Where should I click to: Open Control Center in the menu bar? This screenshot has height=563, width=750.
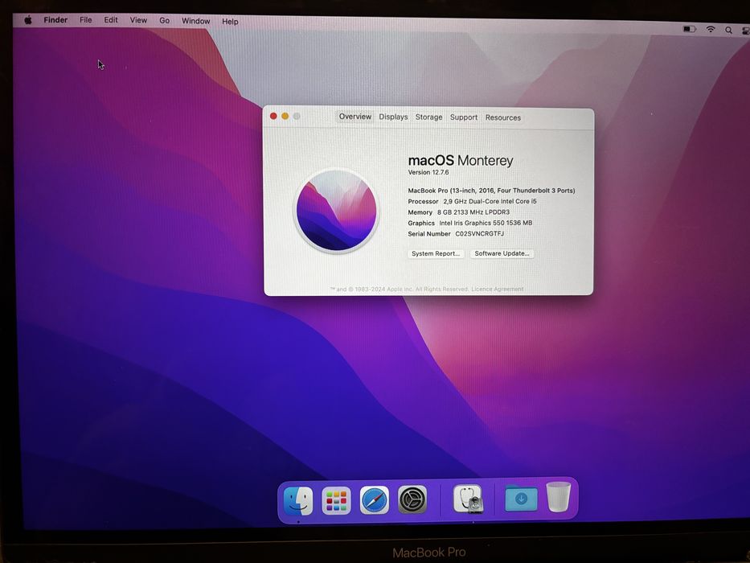tap(746, 31)
